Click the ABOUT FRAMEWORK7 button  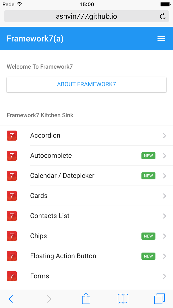pos(86,85)
